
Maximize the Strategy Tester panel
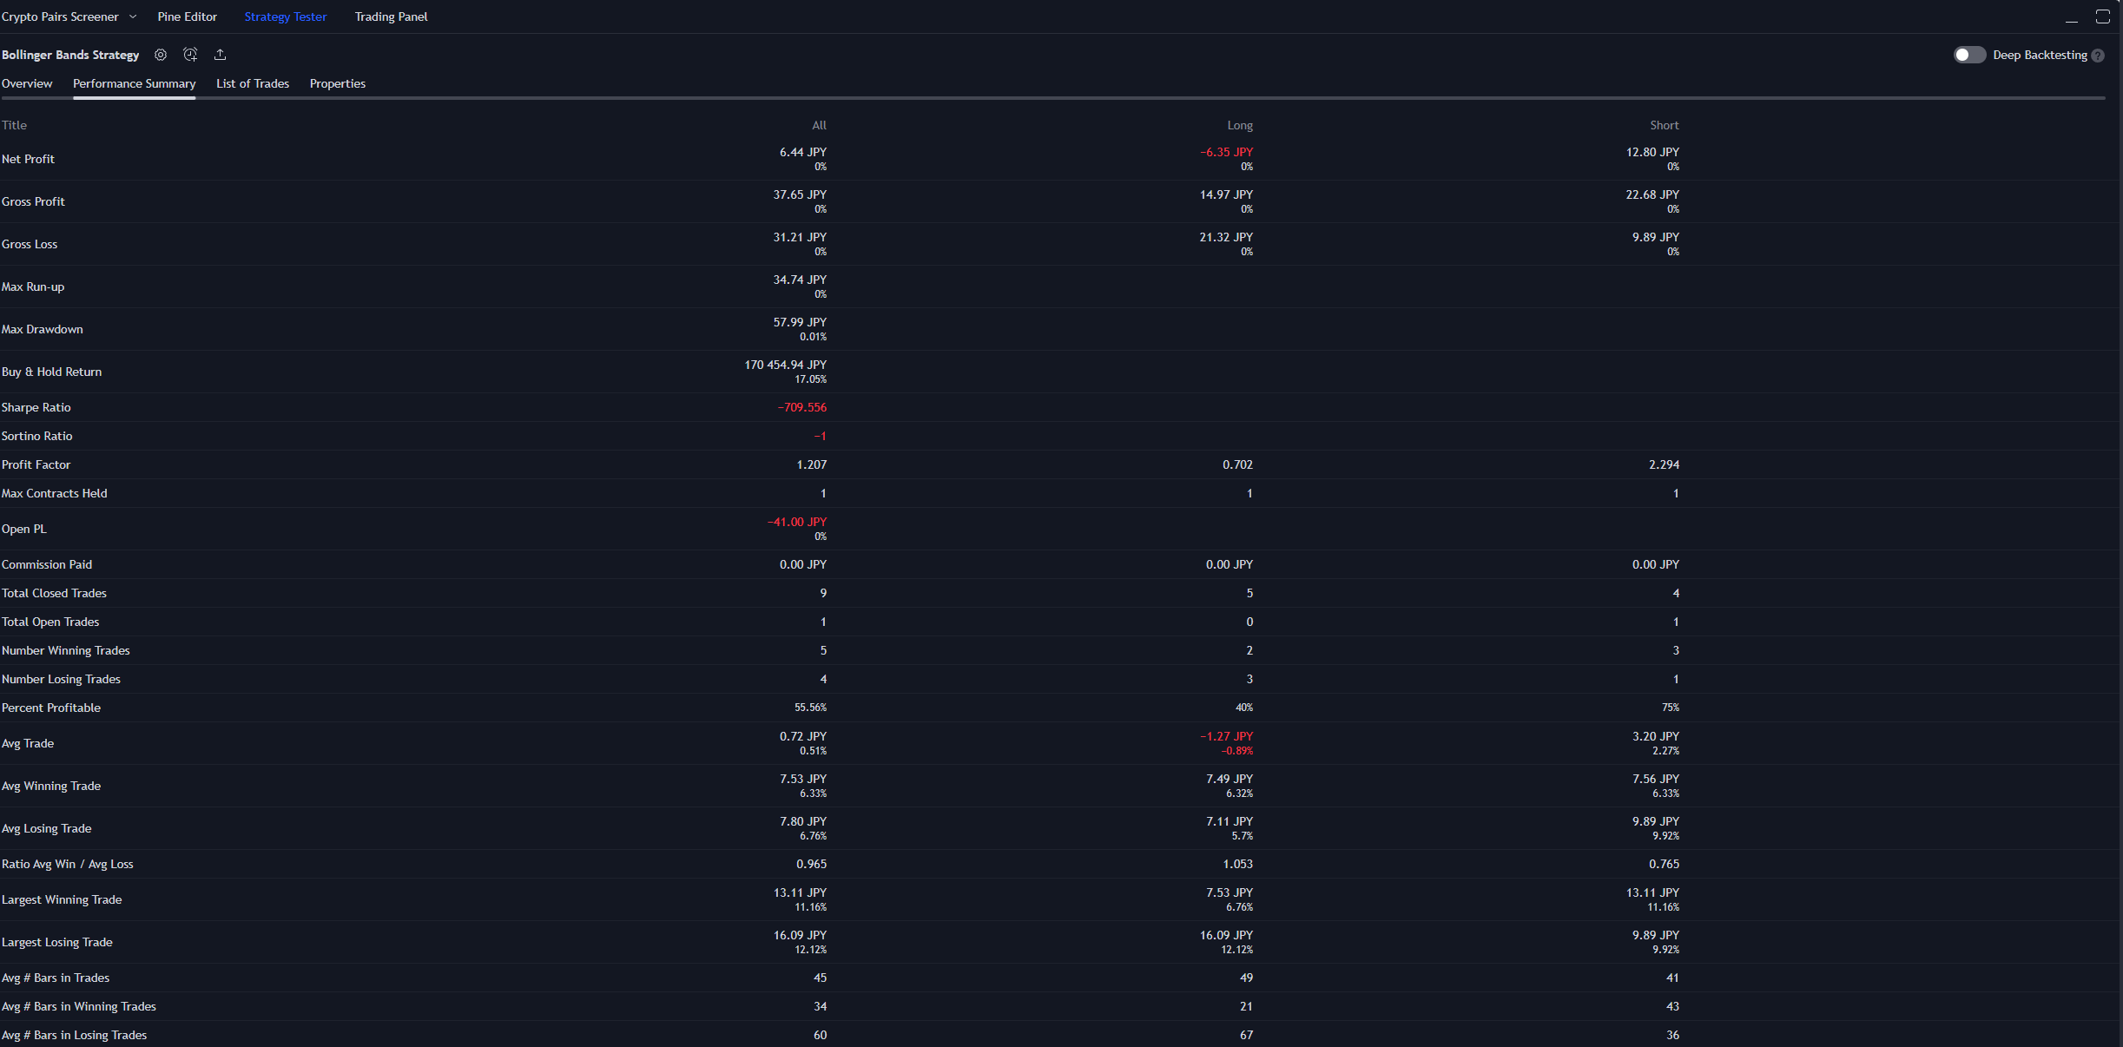2102,16
